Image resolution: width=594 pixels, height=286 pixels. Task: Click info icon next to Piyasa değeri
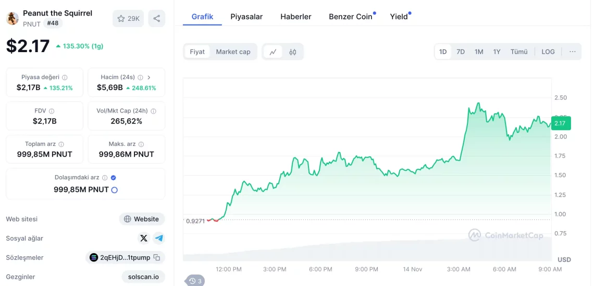tap(65, 77)
